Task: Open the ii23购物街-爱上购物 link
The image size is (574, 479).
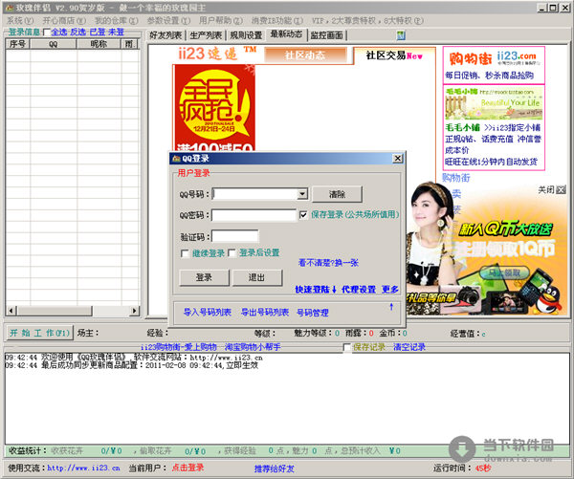Action: click(x=179, y=347)
